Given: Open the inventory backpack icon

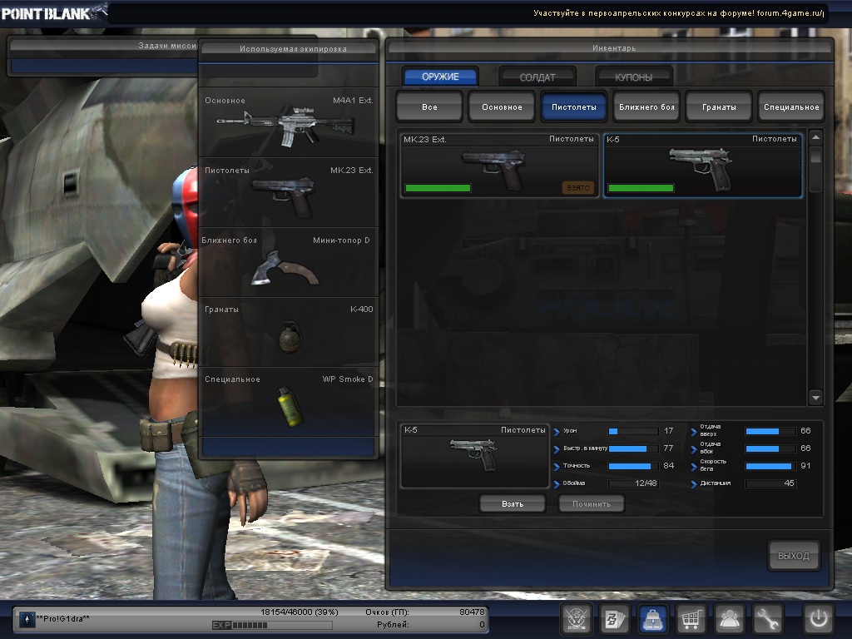Looking at the screenshot, I should (652, 619).
